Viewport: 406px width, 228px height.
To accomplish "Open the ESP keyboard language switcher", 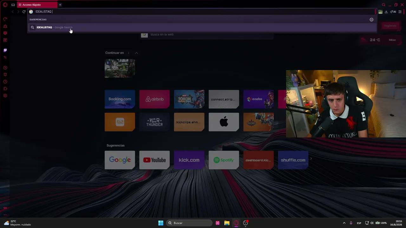I will pyautogui.click(x=359, y=223).
